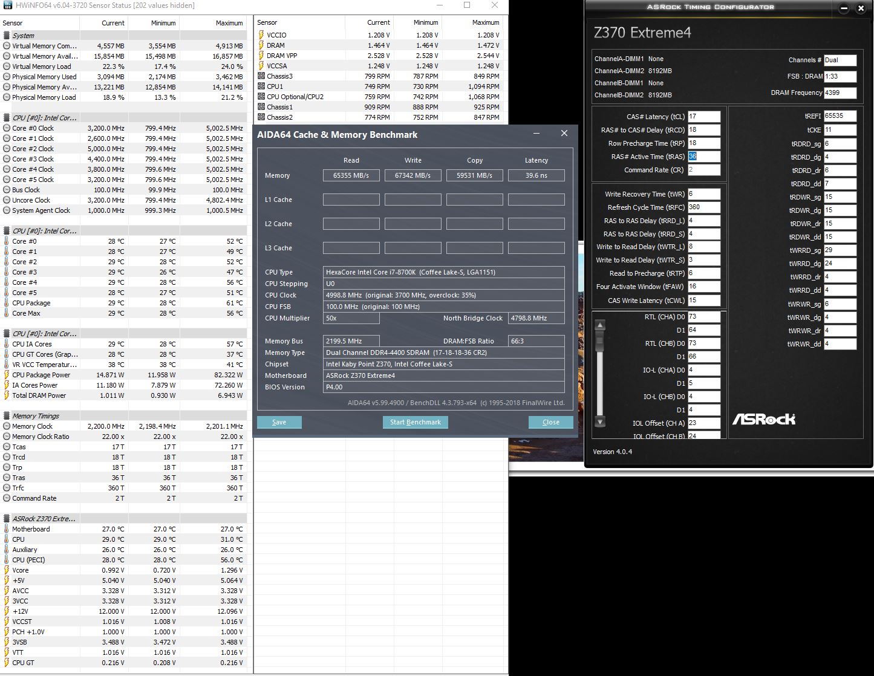This screenshot has height=676, width=874.
Task: Click the CAS# Latency (tCL) field
Action: 704,117
